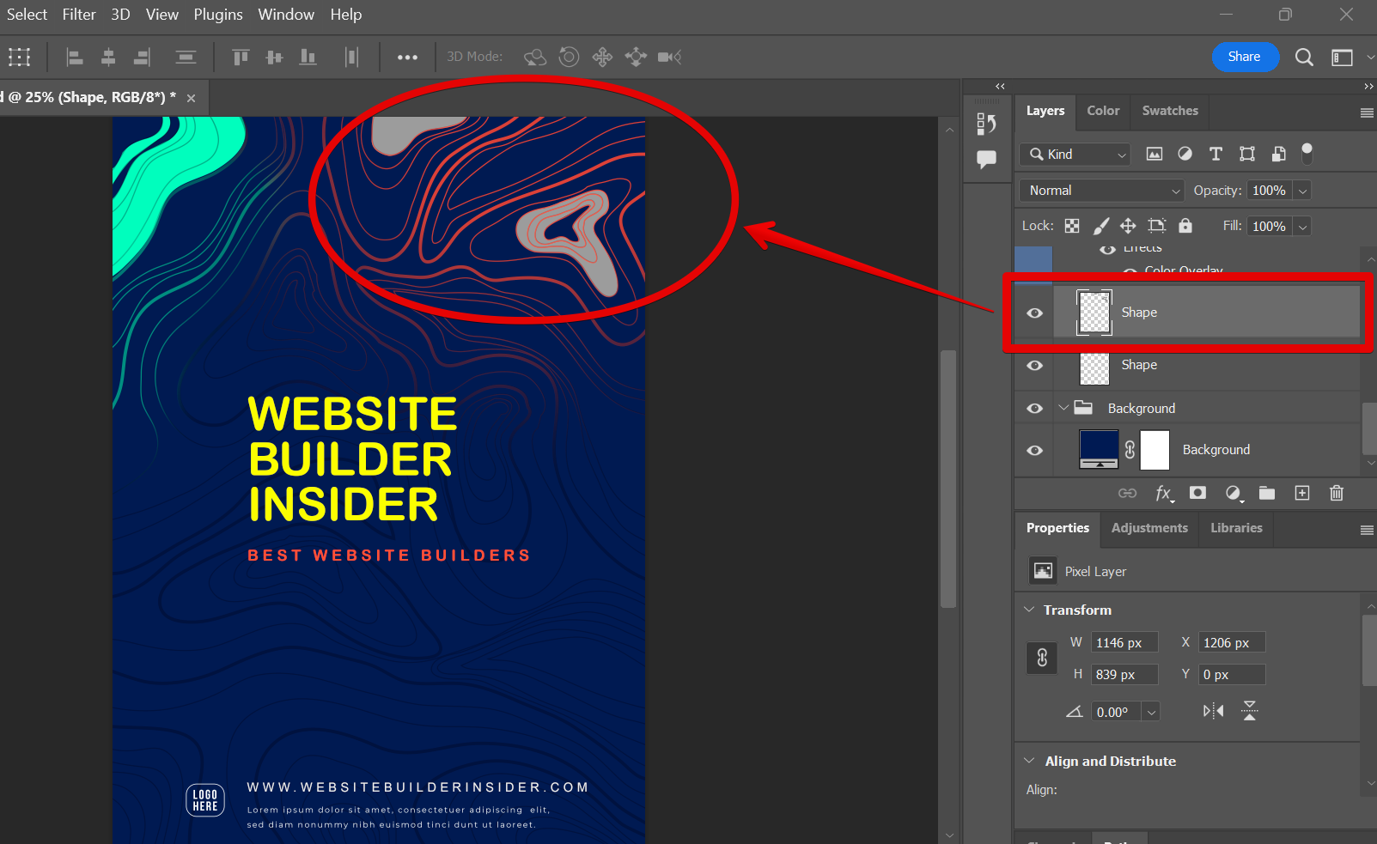This screenshot has width=1377, height=844.
Task: Open the Opacity slider control
Action: coord(1302,190)
